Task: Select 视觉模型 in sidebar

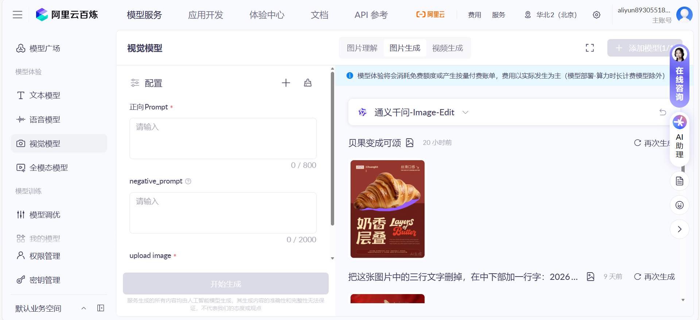Action: (59, 143)
